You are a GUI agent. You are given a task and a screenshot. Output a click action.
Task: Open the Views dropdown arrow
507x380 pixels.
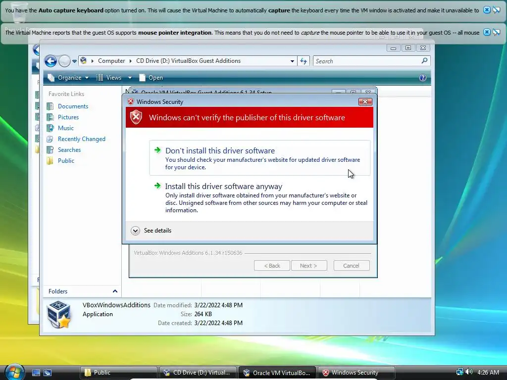[x=130, y=78]
